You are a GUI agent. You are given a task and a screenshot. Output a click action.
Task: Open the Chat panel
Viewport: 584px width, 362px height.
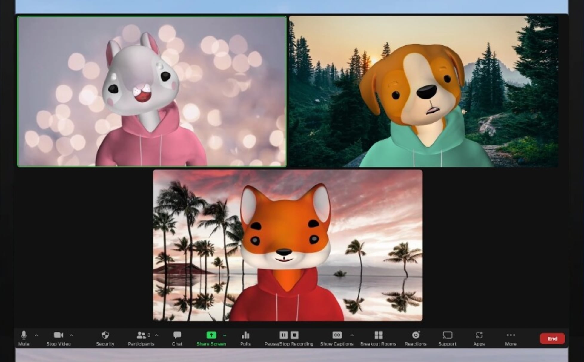point(177,335)
